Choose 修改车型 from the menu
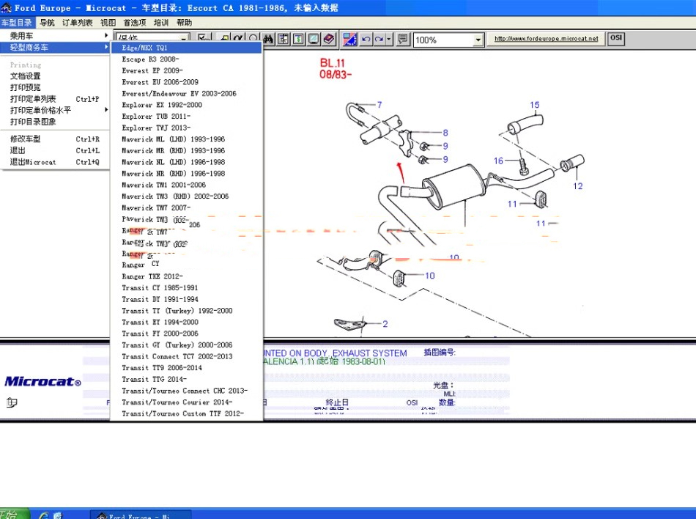696x519 pixels. (55, 139)
